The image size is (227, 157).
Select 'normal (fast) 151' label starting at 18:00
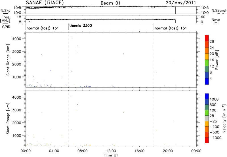(171, 28)
